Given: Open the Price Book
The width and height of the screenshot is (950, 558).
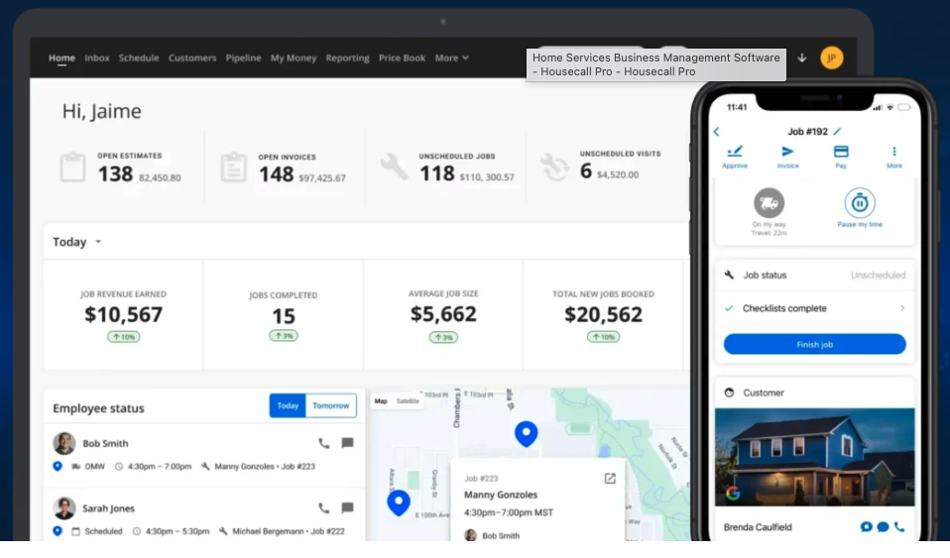Looking at the screenshot, I should (402, 58).
